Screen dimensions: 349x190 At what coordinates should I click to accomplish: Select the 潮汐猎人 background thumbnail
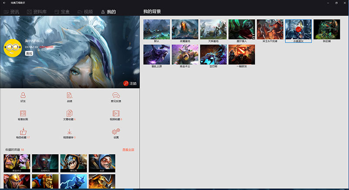242,29
